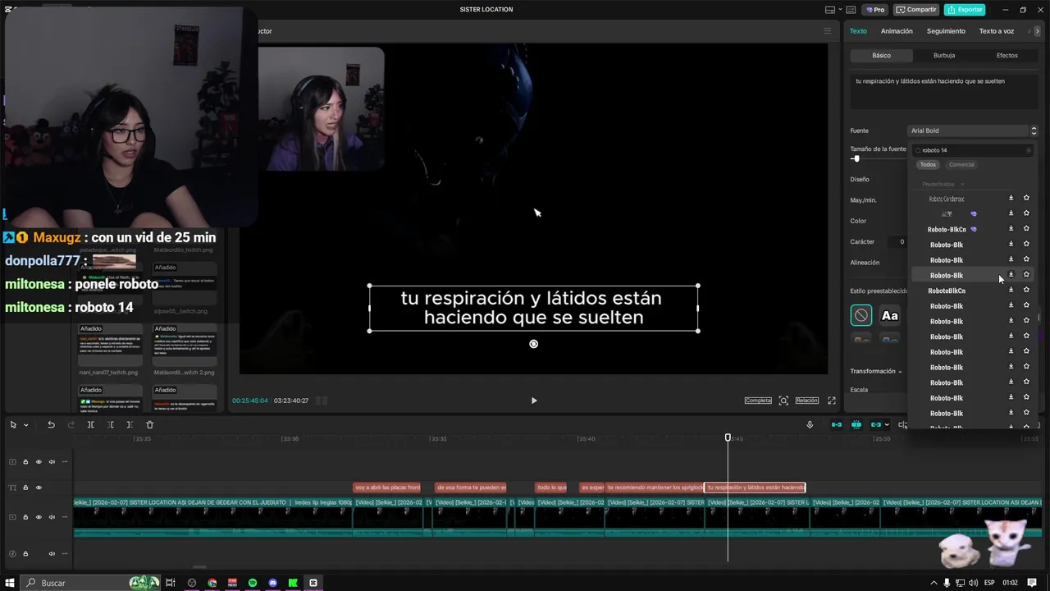Open Windows Start menu
The image size is (1050, 591).
point(11,583)
